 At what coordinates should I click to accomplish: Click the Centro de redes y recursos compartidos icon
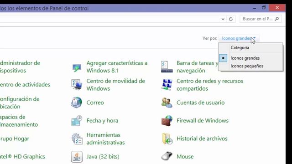(x=167, y=85)
